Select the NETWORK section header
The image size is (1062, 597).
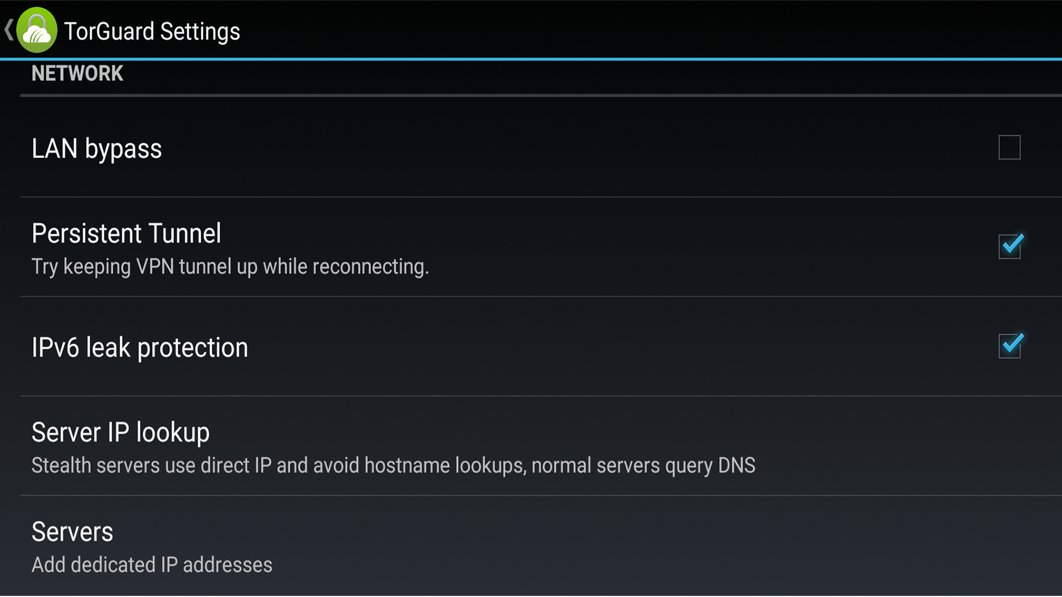77,74
